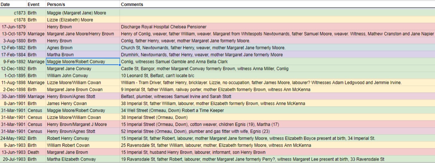
Task: Click Lizzie Moore/William Cowan marriage cell
Action: pos(83,83)
